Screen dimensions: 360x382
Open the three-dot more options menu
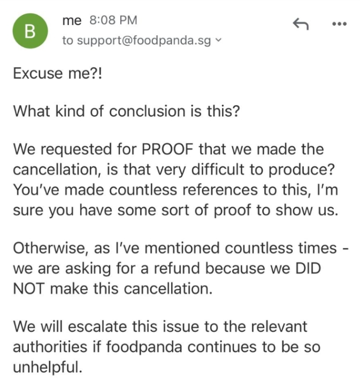340,24
